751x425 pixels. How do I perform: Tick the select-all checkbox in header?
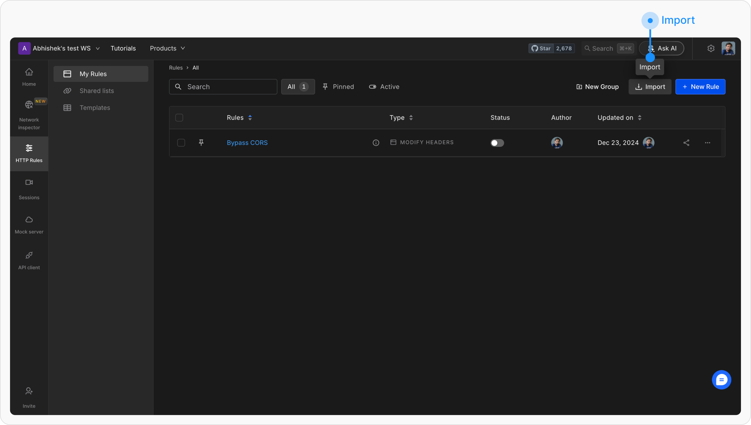click(x=179, y=118)
